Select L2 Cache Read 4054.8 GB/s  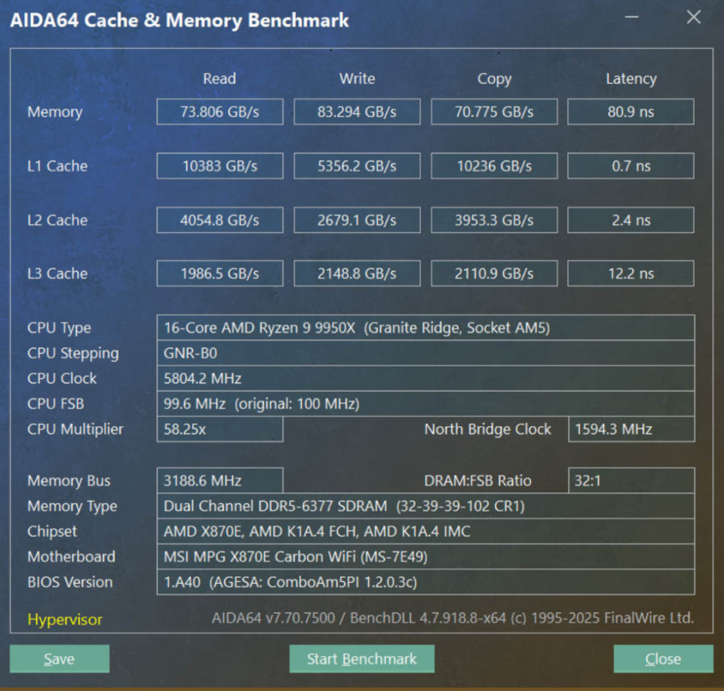point(219,220)
